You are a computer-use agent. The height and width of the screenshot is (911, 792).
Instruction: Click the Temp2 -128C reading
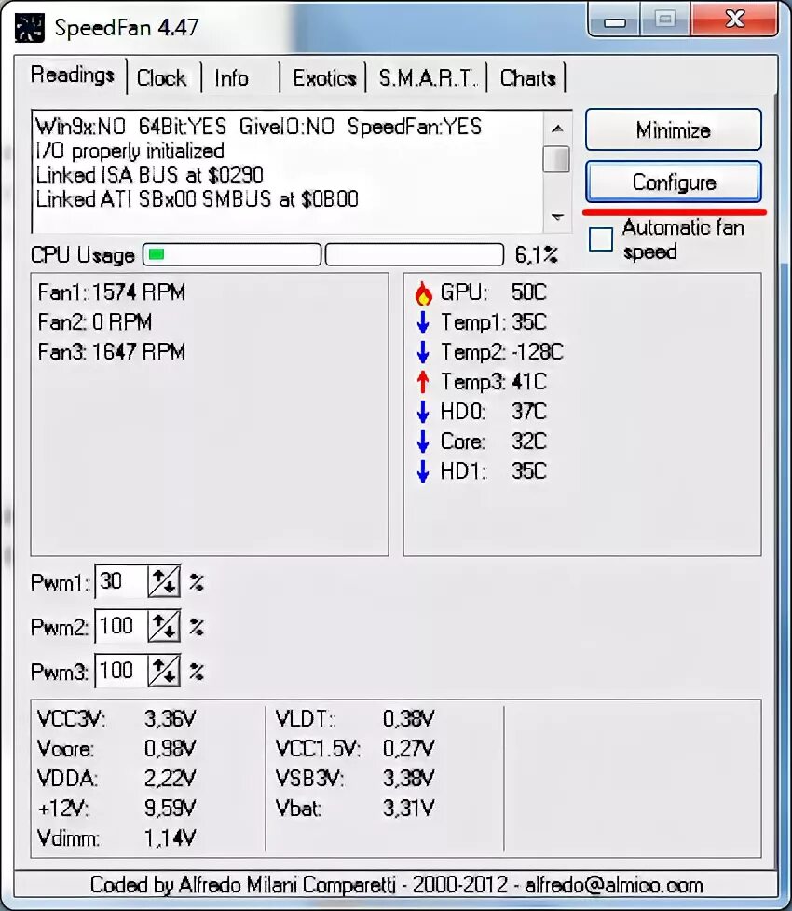pos(502,352)
